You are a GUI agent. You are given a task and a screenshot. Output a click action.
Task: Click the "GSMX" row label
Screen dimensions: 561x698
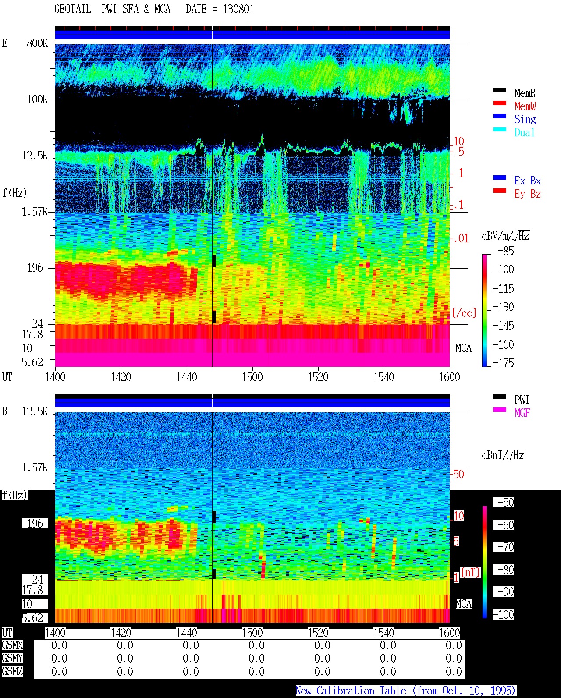[x=12, y=645]
